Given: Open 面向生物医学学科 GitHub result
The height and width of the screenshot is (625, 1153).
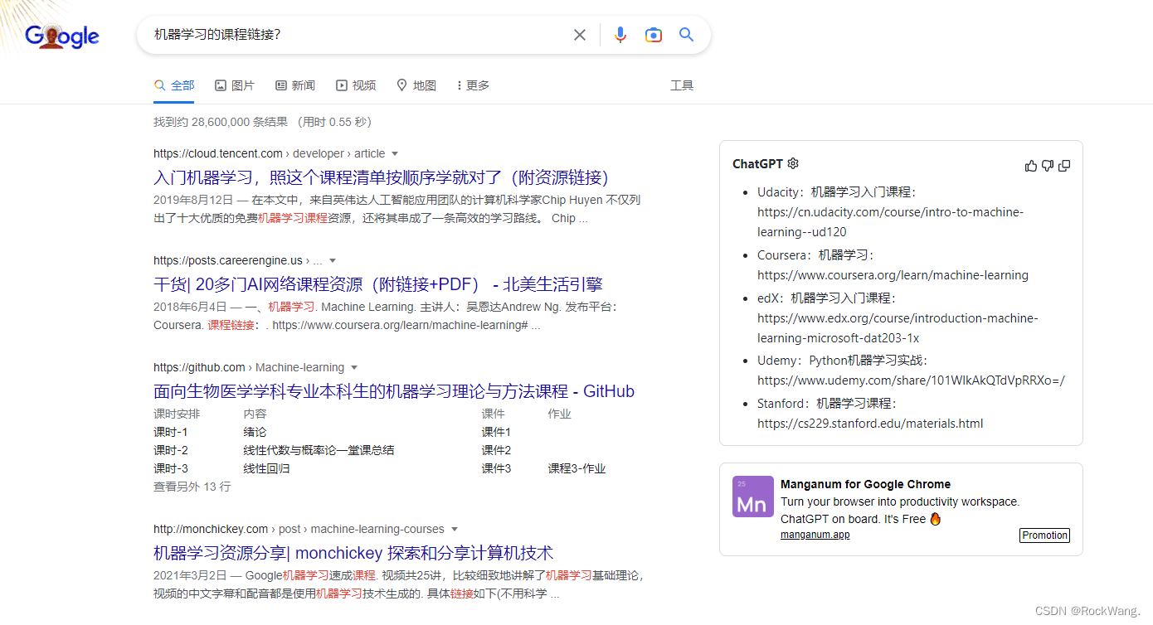Looking at the screenshot, I should (394, 391).
